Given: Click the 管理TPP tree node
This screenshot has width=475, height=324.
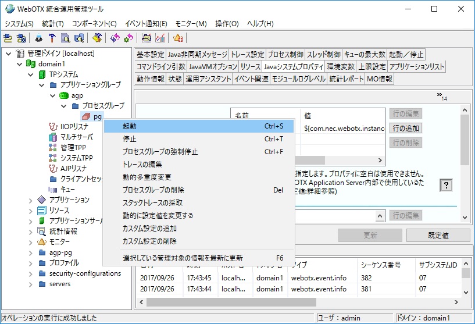Looking at the screenshot, I should [x=73, y=147].
